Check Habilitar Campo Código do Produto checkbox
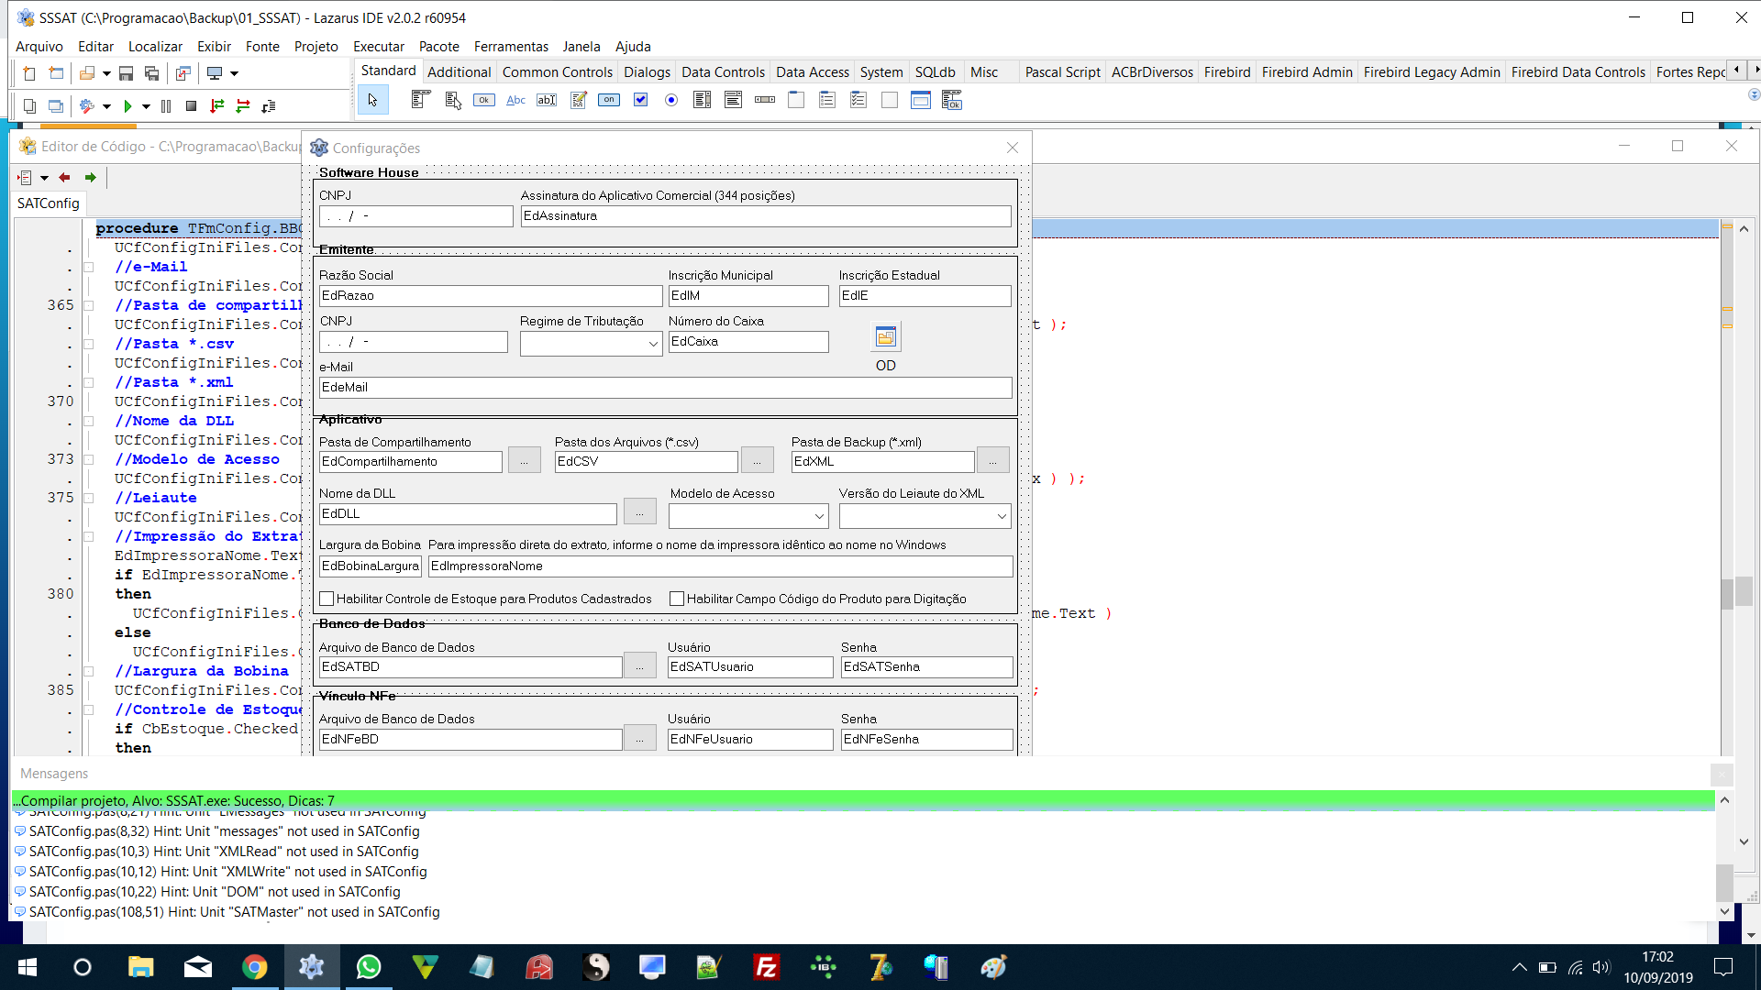Image resolution: width=1761 pixels, height=990 pixels. click(x=677, y=599)
